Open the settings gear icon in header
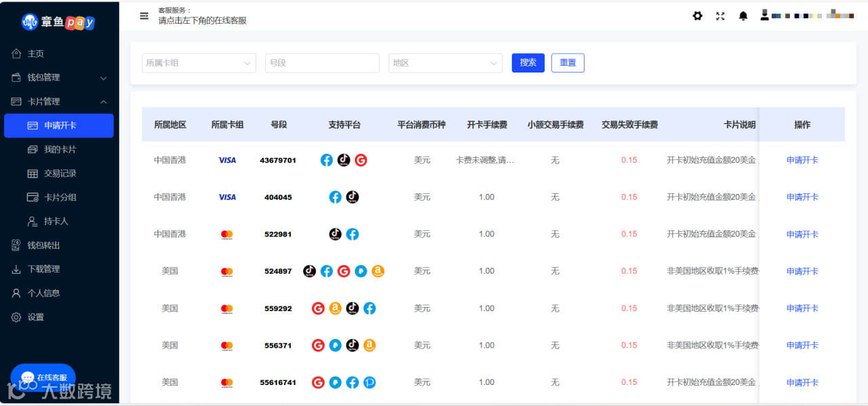868x406 pixels. coord(697,16)
